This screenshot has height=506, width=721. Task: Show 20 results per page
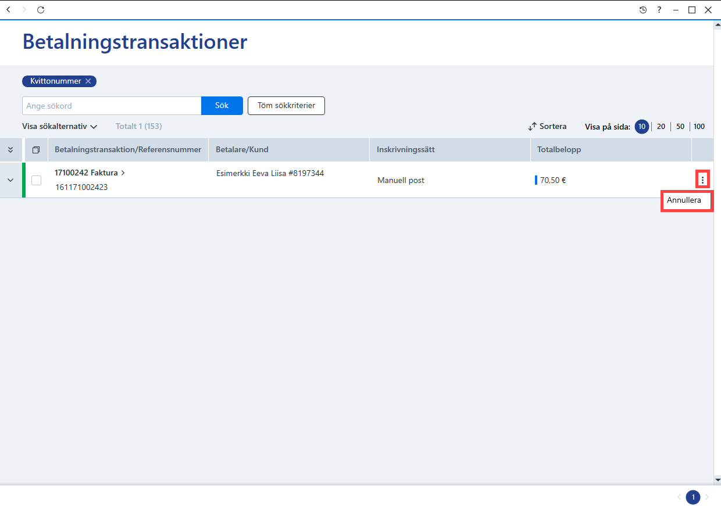point(661,127)
